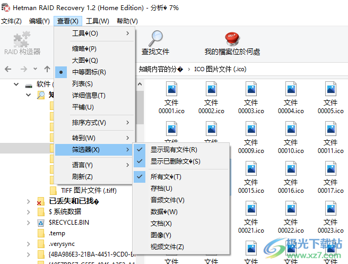Click the 已丢失和已找 folder icon with red X
Image resolution: width=348 pixels, height=264 pixels.
(x=41, y=201)
